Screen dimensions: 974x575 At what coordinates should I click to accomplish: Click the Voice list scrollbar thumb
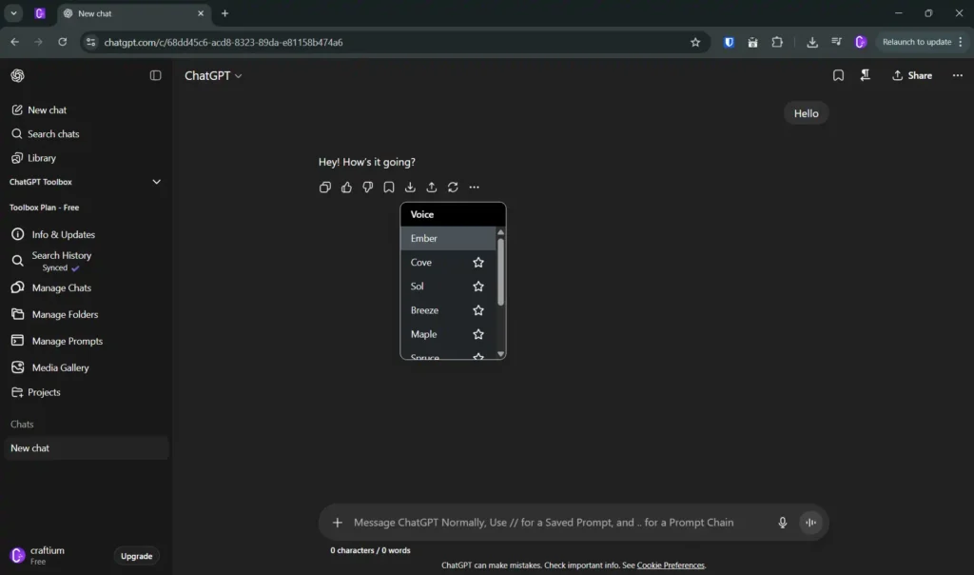coord(501,271)
